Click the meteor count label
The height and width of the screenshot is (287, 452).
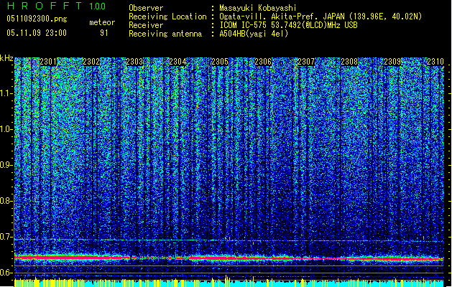pos(102,22)
